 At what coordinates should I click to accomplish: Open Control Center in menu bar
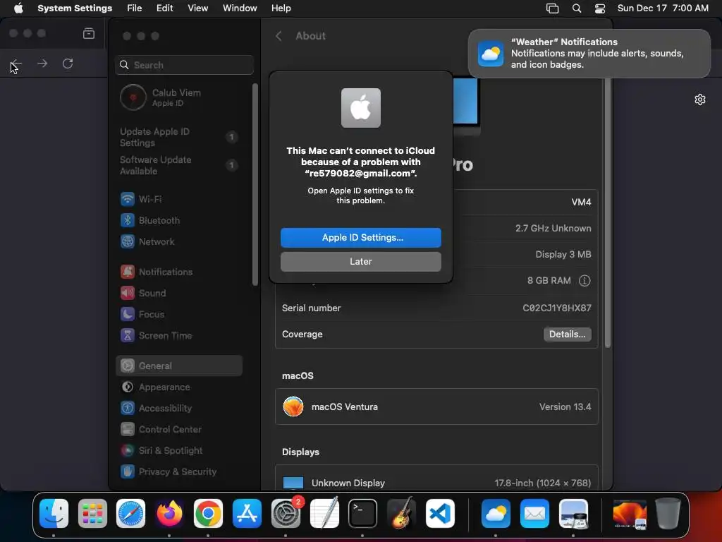(x=599, y=8)
